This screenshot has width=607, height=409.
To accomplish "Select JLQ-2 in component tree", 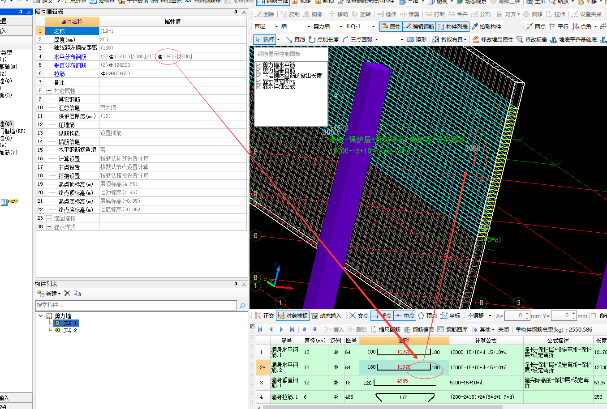I will [x=70, y=331].
